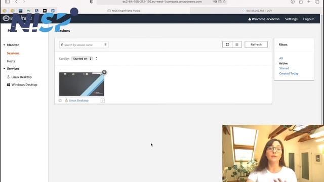Click the Linux penguin sidebar icon
Viewport: 324px width, 182px height.
point(8,77)
